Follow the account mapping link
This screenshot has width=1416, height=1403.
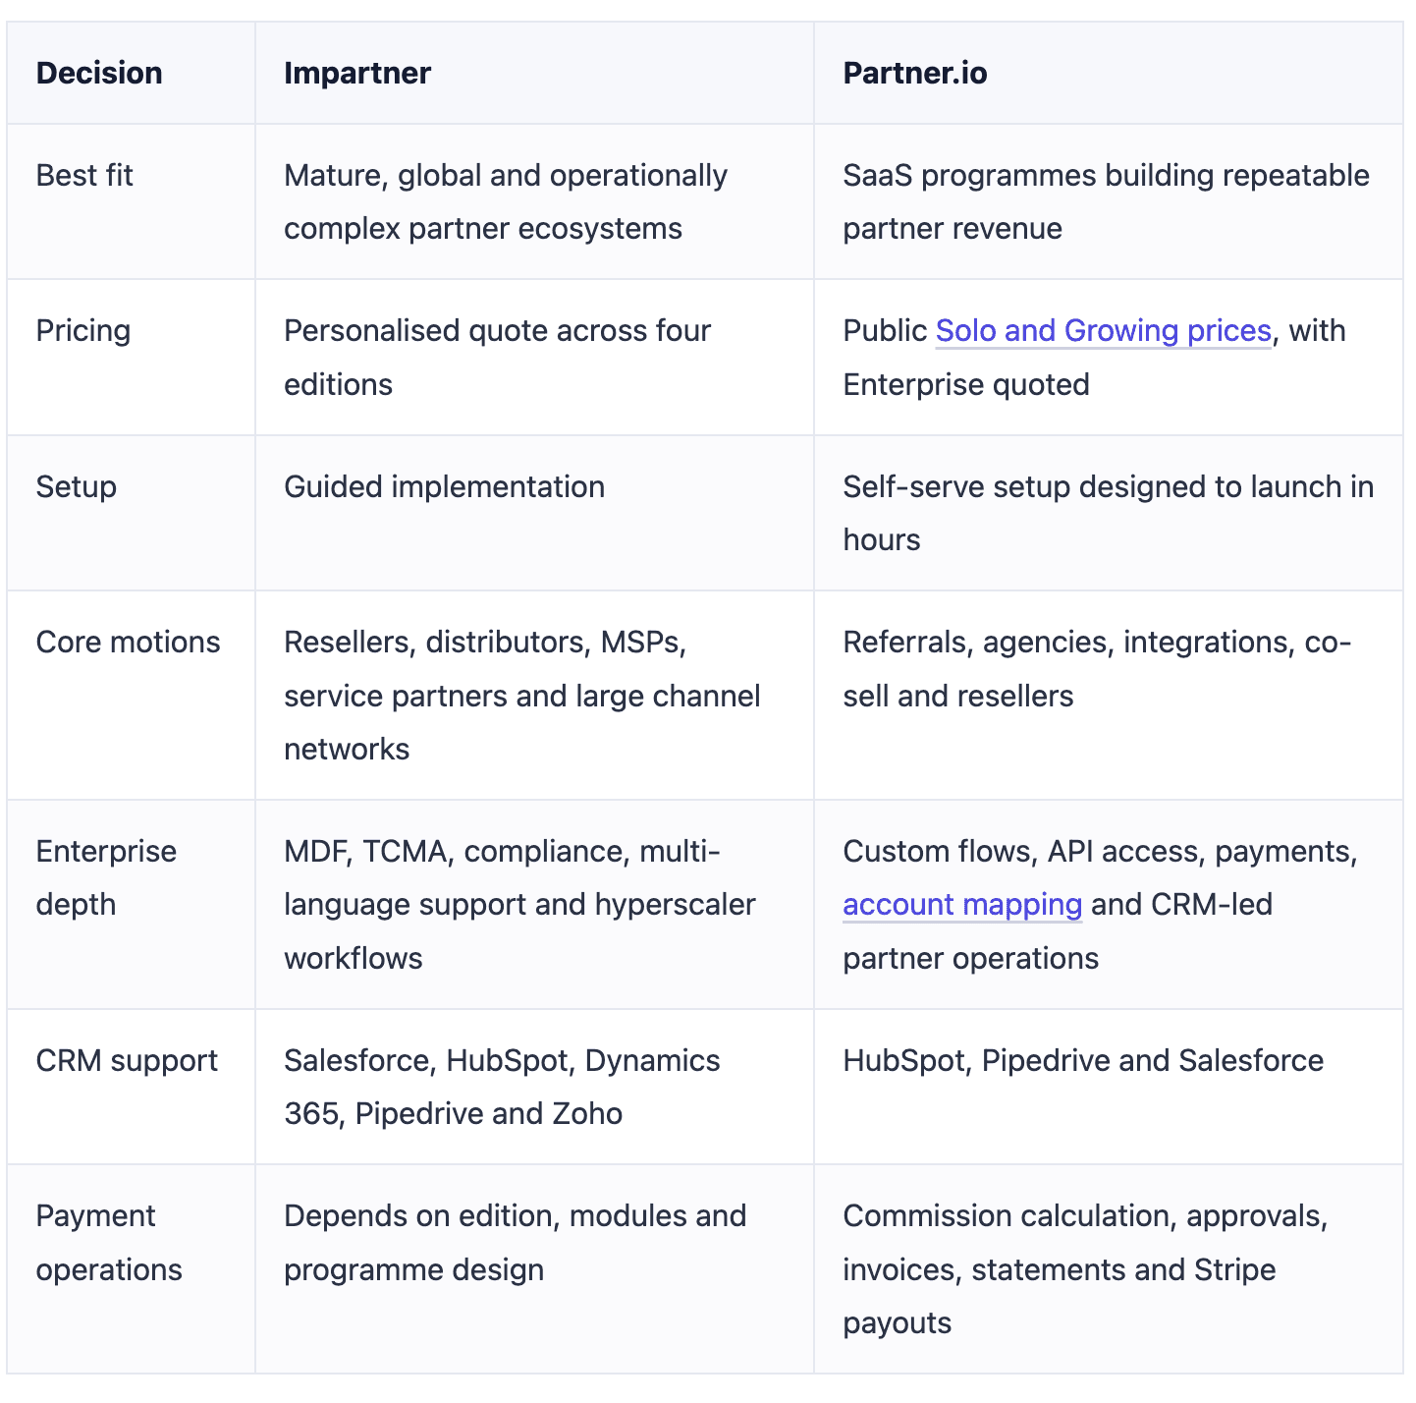tap(962, 905)
